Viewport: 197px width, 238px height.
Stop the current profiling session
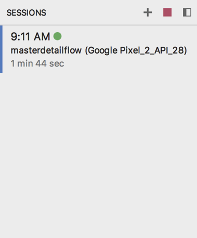tap(167, 12)
